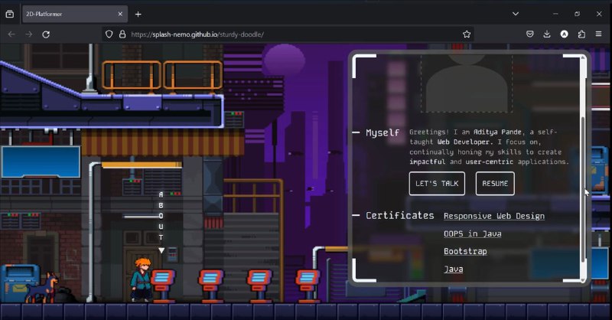612x320 pixels.
Task: Click the scroll-down arrow of about panel
Action: (x=583, y=279)
